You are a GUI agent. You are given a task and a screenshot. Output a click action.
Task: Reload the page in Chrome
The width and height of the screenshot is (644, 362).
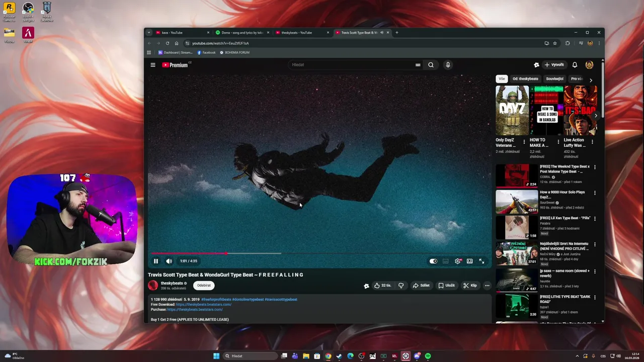click(x=168, y=43)
